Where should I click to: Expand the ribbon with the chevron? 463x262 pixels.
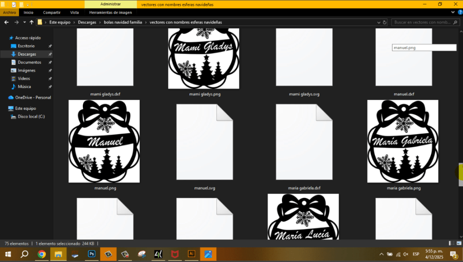point(452,13)
